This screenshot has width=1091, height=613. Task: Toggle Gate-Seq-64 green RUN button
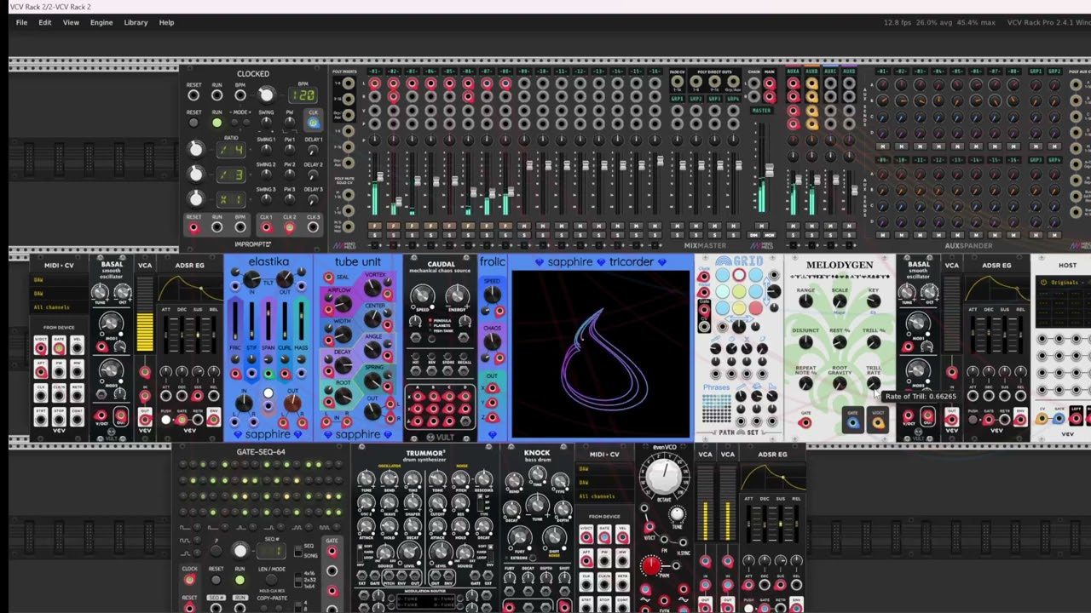[240, 581]
